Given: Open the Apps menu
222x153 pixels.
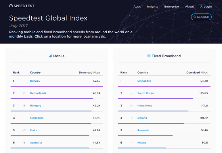Looking at the screenshot, I should point(137,6).
